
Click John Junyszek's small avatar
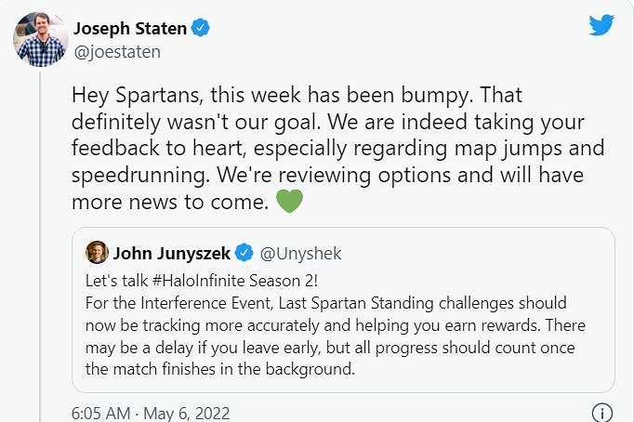click(x=96, y=252)
